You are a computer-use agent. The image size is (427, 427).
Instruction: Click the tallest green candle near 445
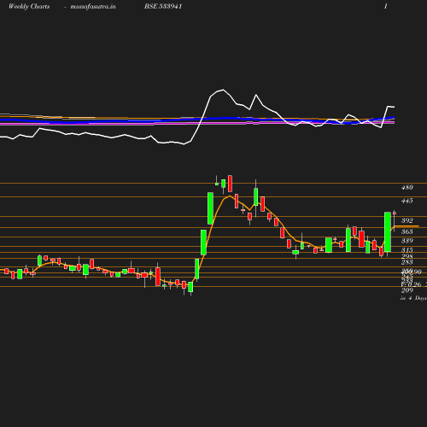(210, 208)
